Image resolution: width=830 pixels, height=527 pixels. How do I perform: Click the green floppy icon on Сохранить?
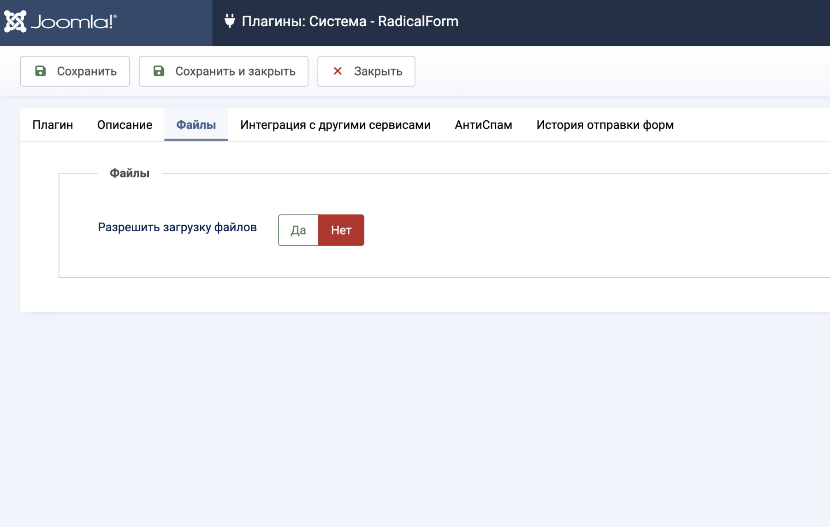click(41, 71)
